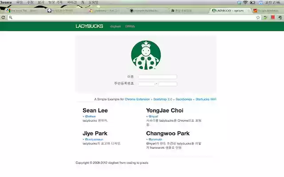Viewport: 284px width, 177px height.
Task: Select the LADYBUCKS - options tab
Action: [x=230, y=11]
